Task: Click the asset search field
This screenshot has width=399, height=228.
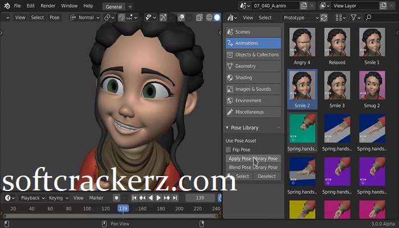Action: [381, 18]
